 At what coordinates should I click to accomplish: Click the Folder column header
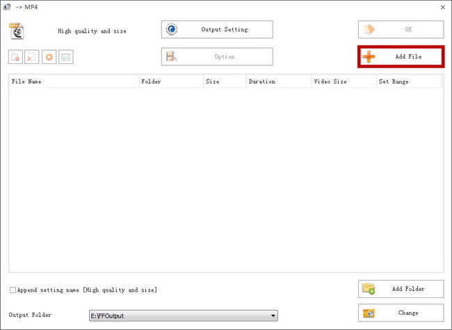tap(171, 81)
